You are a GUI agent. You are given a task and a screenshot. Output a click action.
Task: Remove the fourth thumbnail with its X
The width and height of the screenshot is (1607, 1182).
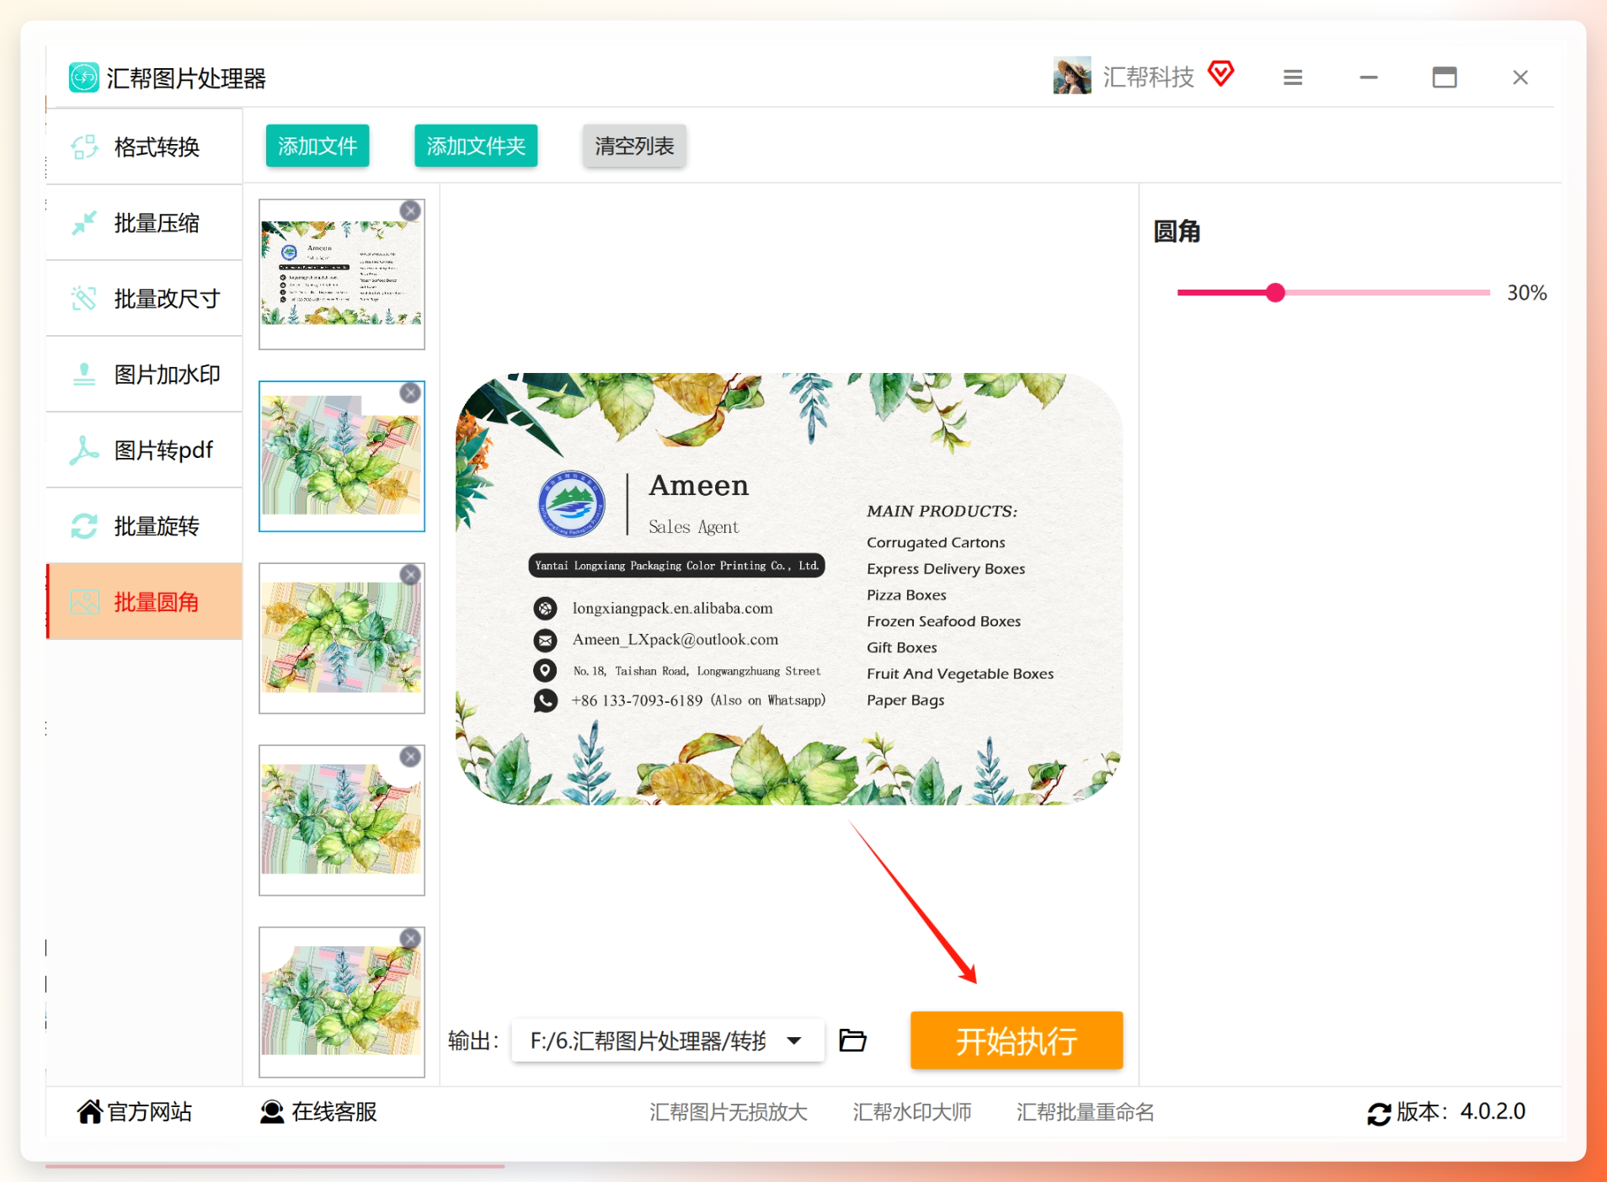(x=410, y=757)
